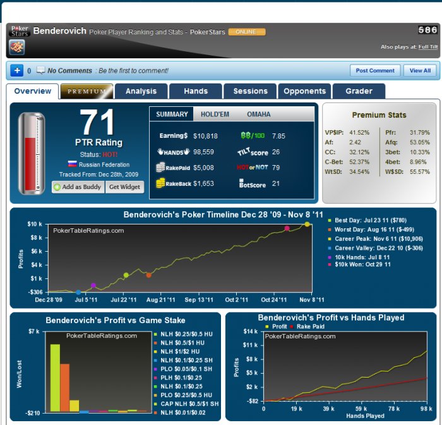Click the No Comments label
442x425 pixels.
[x=69, y=71]
